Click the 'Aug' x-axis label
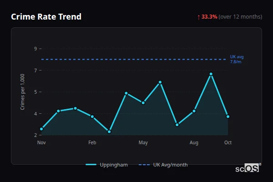Viewport: 273px width, 182px height. (194, 143)
